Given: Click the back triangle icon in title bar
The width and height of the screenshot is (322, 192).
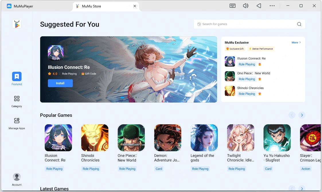Looking at the screenshot, I should 259,6.
